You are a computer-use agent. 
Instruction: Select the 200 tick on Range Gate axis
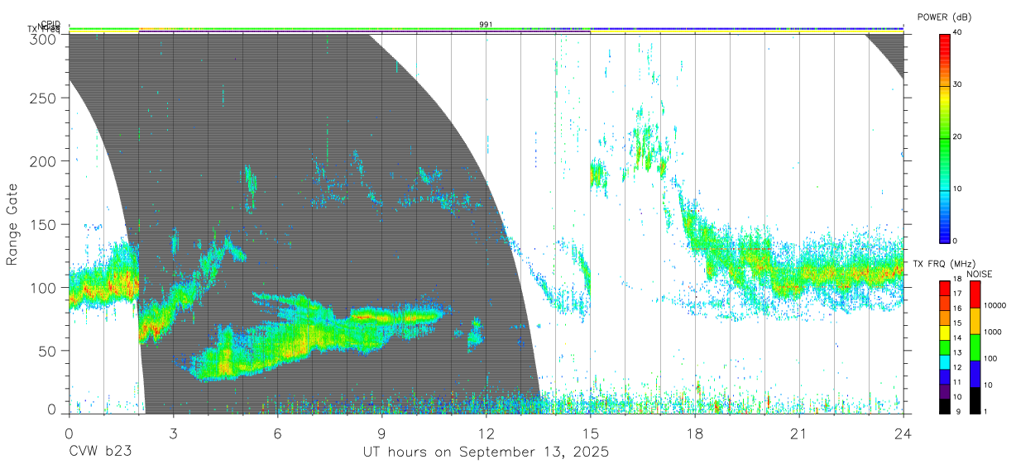[x=44, y=161]
